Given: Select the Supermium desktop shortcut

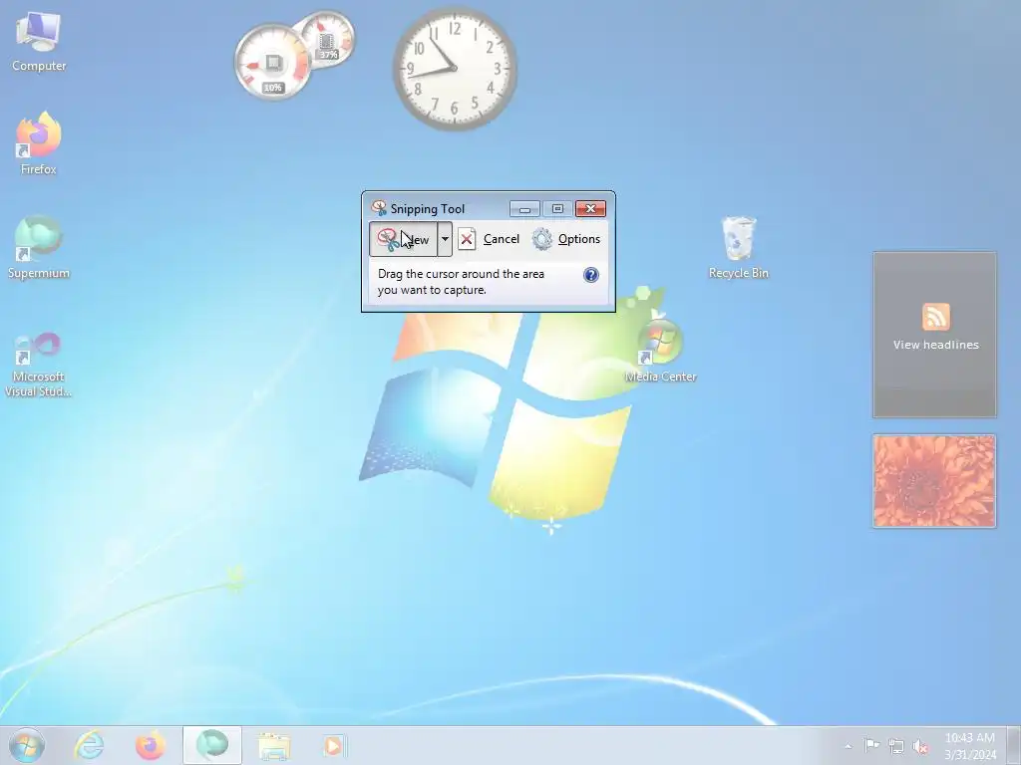Looking at the screenshot, I should pos(39,247).
